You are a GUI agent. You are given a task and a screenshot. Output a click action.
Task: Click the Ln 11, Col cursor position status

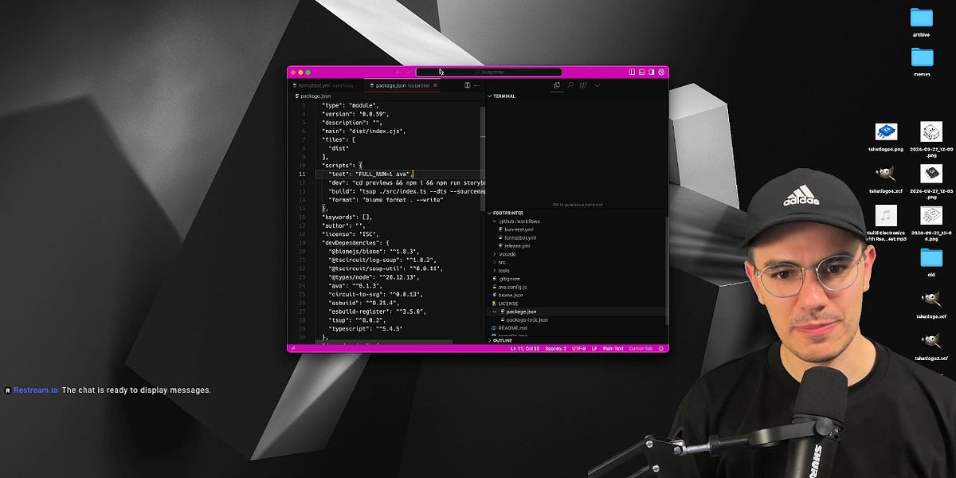525,348
